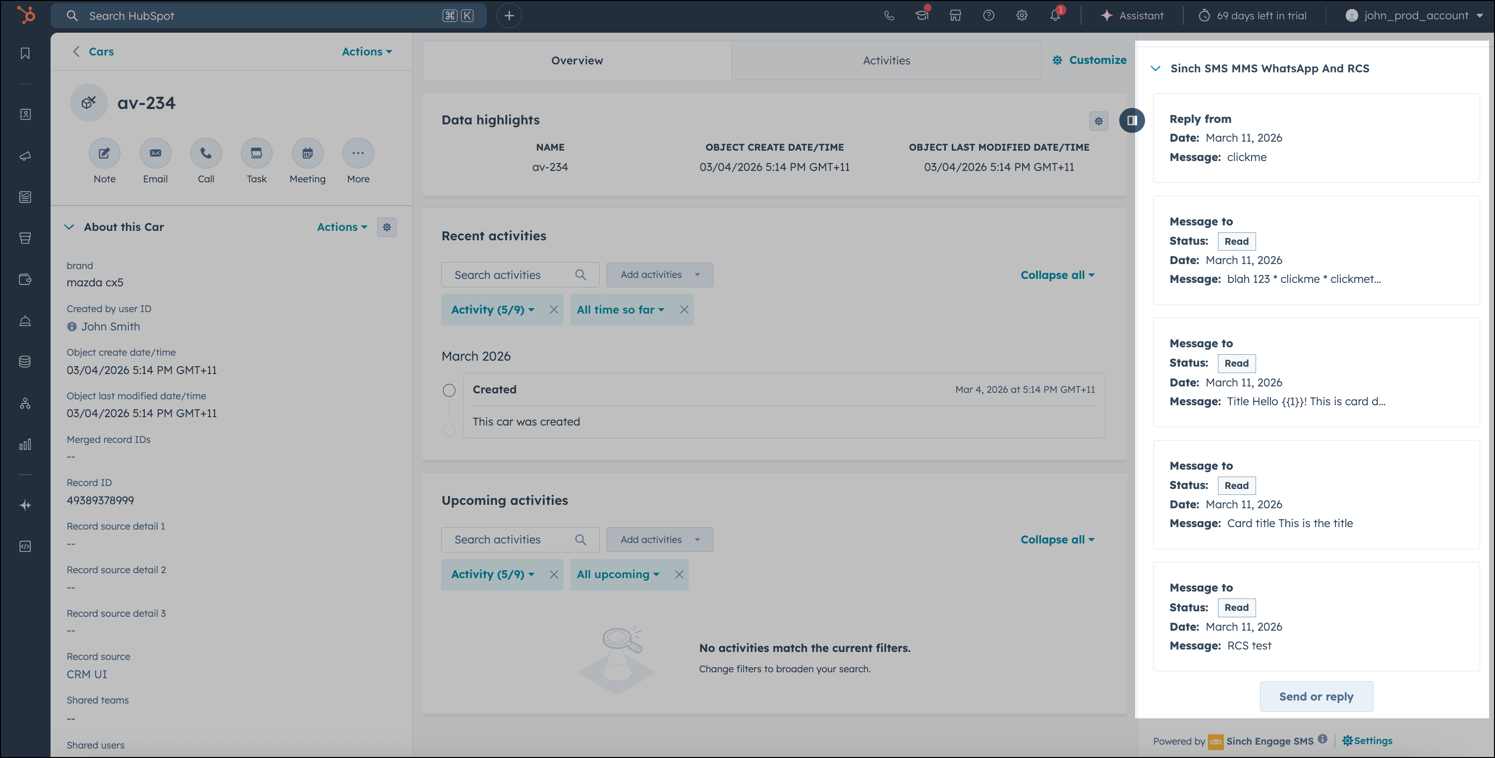Open Data highlights settings gear

1098,120
